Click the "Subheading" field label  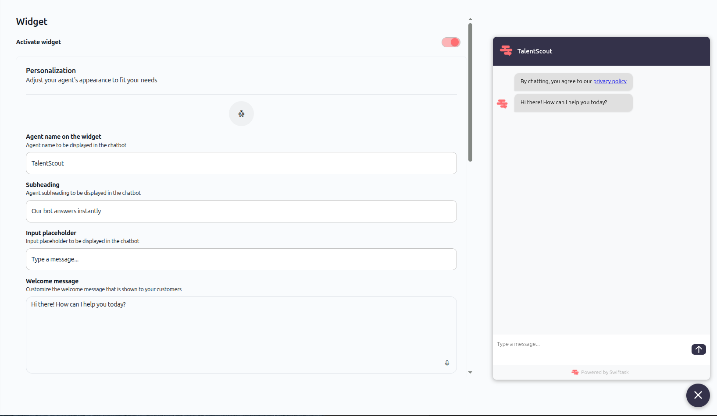[43, 185]
